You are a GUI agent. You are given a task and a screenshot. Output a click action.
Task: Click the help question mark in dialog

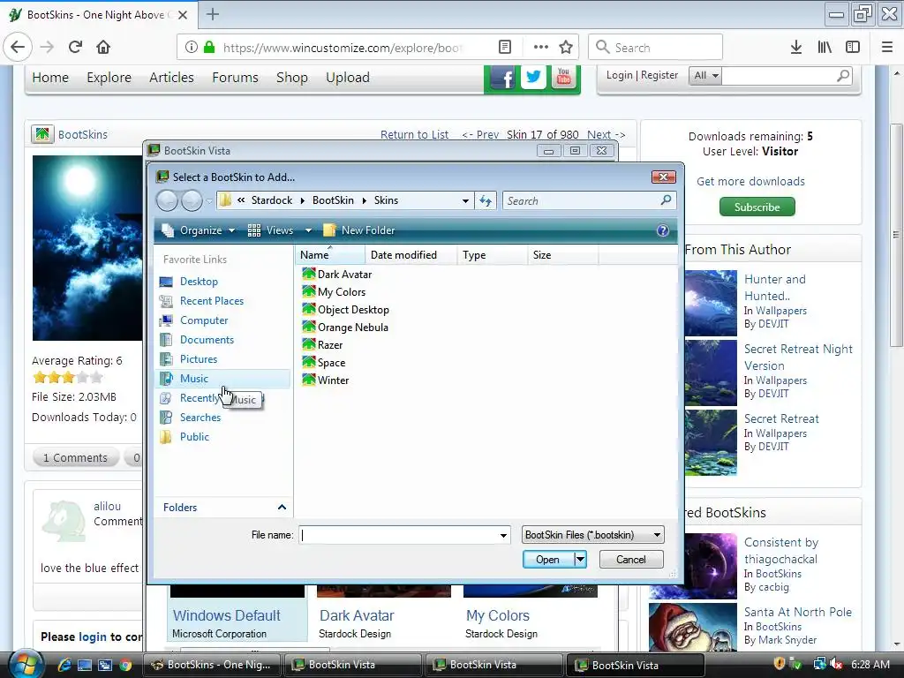[663, 230]
